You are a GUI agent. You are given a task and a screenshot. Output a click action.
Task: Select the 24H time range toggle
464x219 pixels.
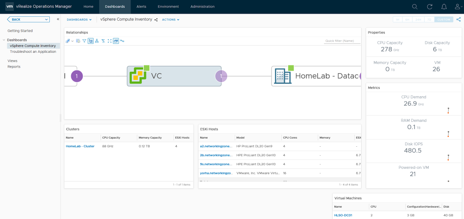pyautogui.click(x=418, y=19)
